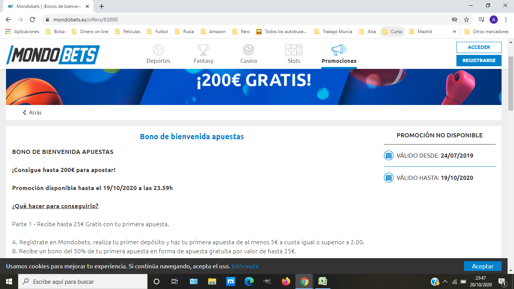Bookmark this page with the star
Viewport: 514px width, 289px height.
[467, 20]
